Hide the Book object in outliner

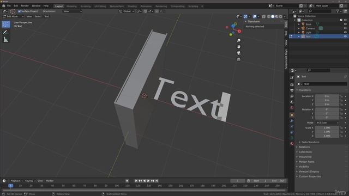(345, 24)
